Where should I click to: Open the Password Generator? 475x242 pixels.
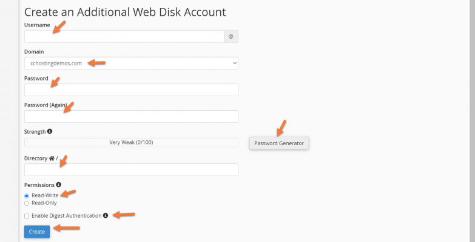[279, 143]
